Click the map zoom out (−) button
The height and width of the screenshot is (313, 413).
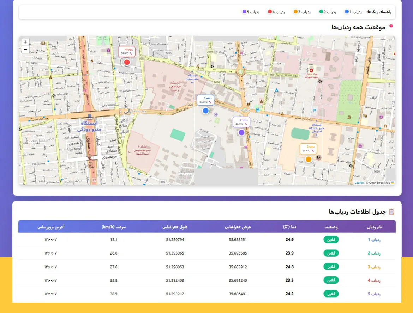point(25,50)
